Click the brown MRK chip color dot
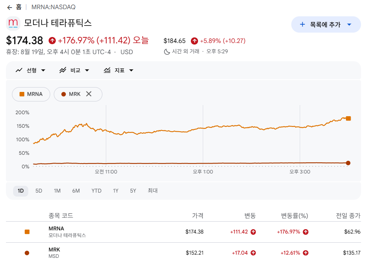 [x=63, y=94]
